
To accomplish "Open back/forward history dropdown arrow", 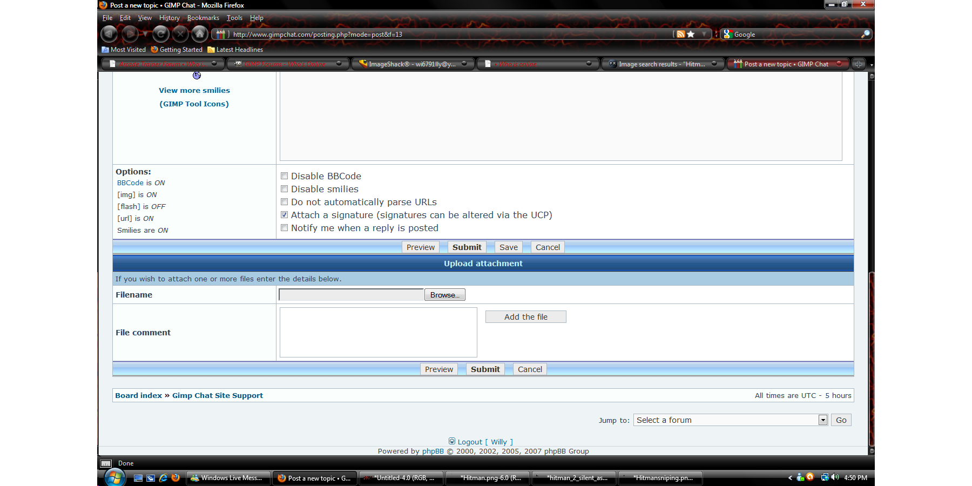I will point(145,34).
